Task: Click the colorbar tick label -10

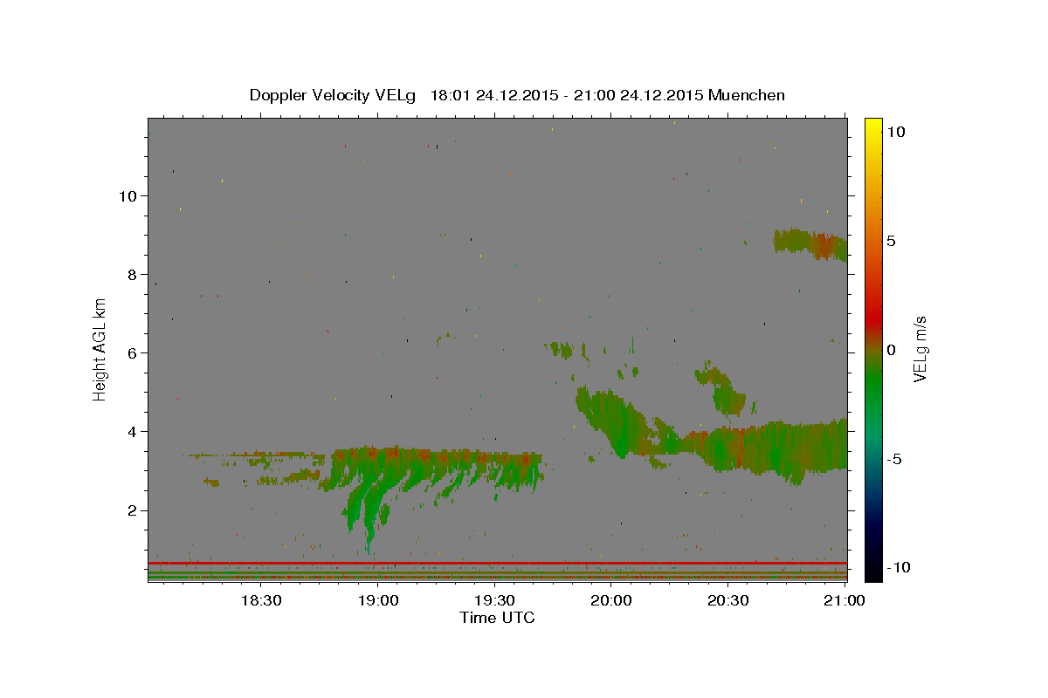Action: pos(900,567)
